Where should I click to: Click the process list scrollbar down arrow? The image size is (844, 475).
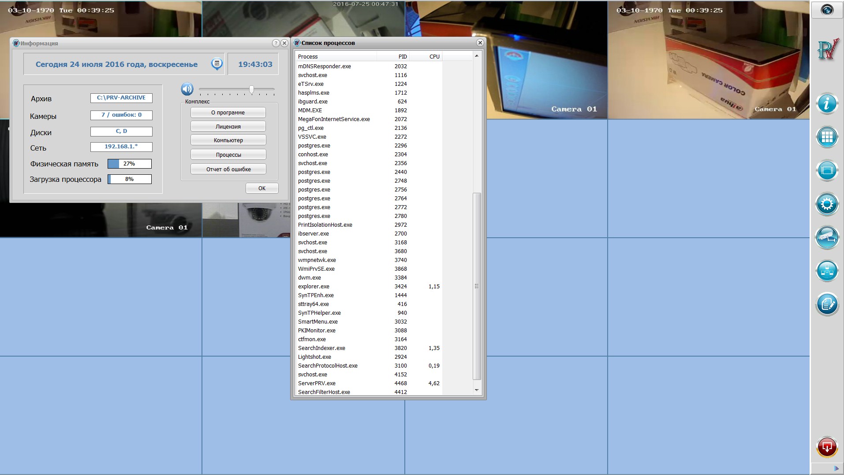pyautogui.click(x=477, y=390)
